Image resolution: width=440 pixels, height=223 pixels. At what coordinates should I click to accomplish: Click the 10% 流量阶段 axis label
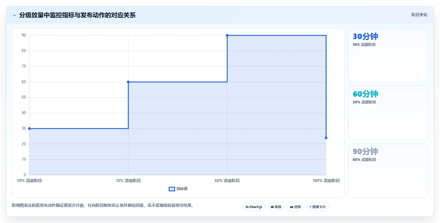29,180
